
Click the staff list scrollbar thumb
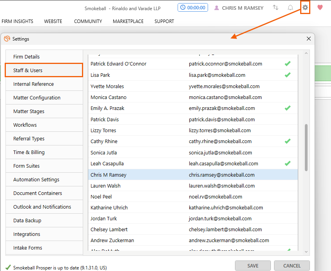306,147
